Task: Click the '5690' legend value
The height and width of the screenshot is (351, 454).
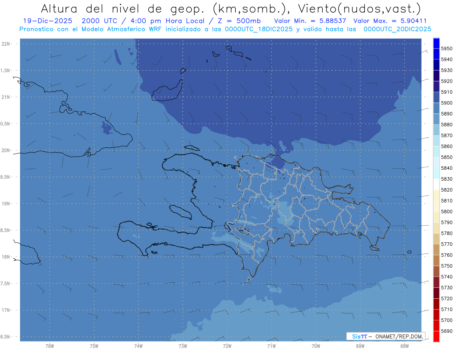Action: tap(446, 331)
